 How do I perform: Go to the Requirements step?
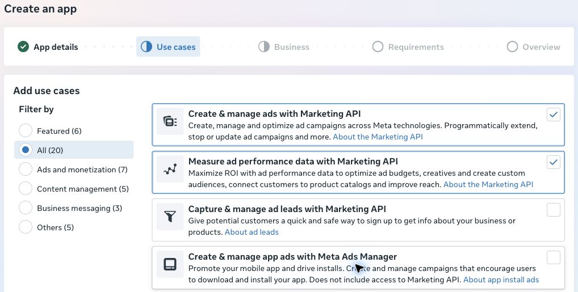tap(408, 46)
